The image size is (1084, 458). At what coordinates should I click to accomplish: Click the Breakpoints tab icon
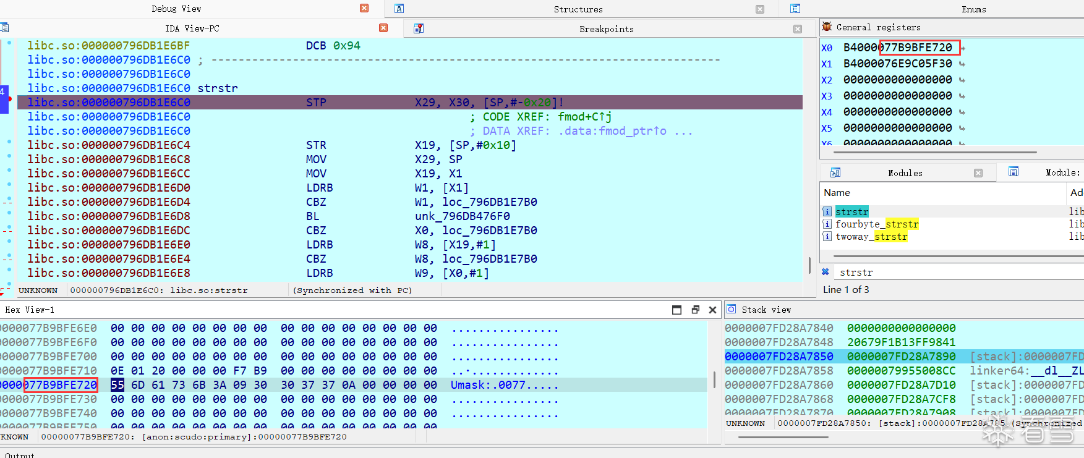coord(419,28)
